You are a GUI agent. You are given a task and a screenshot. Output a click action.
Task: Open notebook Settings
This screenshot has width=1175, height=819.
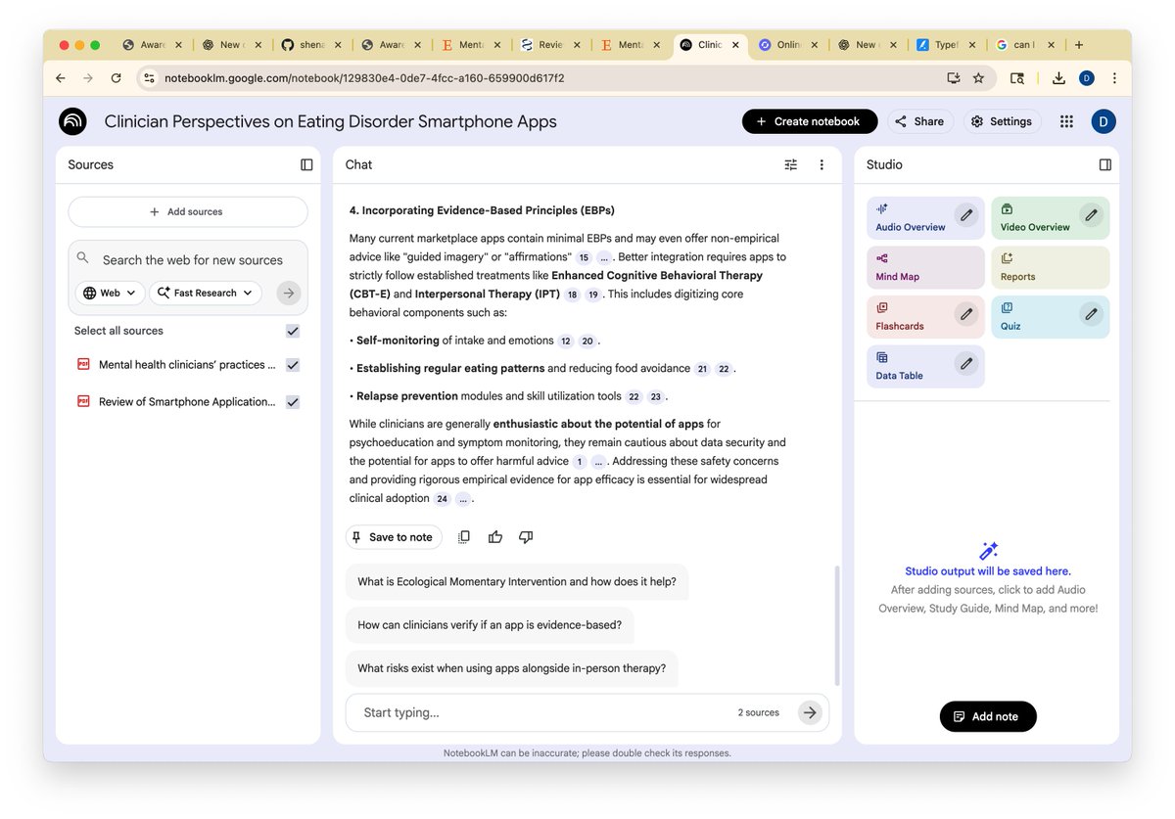coord(1001,121)
